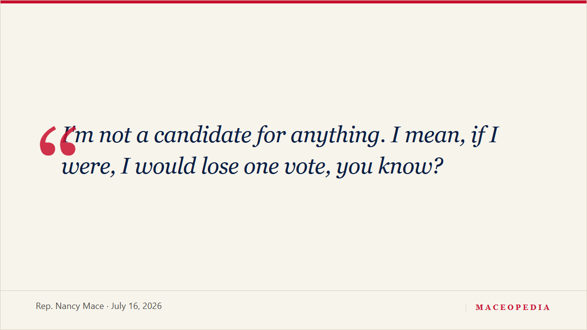Viewport: 587px width, 330px height.
Task: Click the words "would lose" in the quote
Action: coord(180,167)
